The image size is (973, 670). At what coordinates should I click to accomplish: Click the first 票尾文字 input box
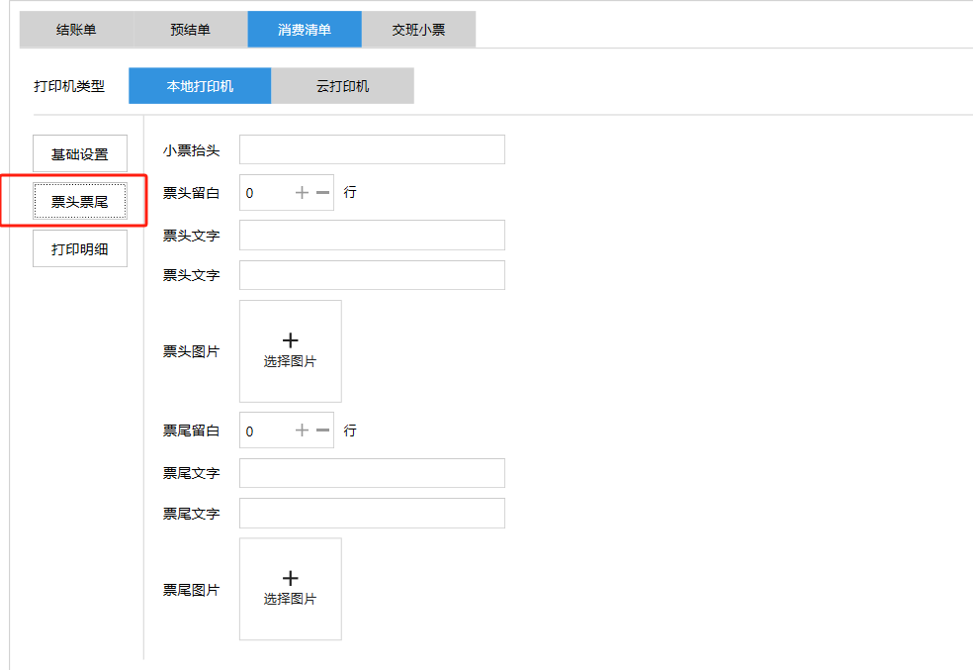click(372, 473)
